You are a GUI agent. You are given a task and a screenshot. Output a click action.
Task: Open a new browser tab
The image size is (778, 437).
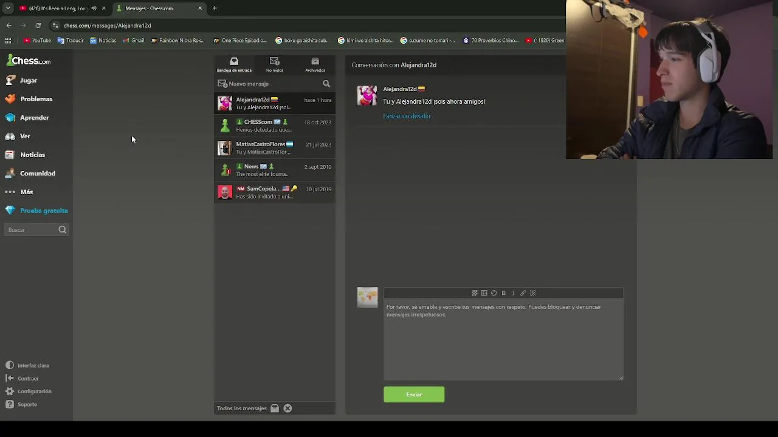coord(215,8)
